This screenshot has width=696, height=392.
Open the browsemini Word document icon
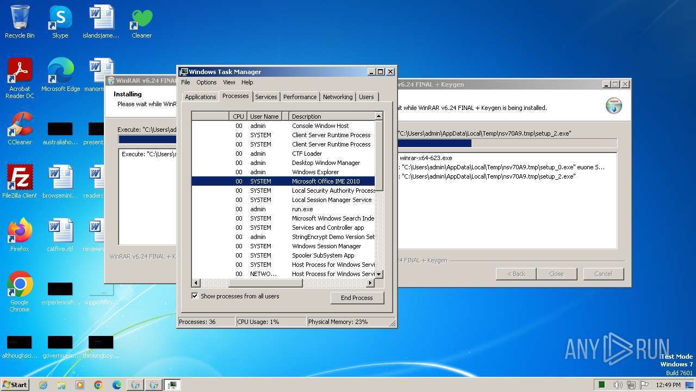[x=60, y=182]
